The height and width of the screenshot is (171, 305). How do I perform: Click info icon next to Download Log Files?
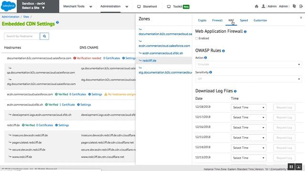(x=235, y=91)
